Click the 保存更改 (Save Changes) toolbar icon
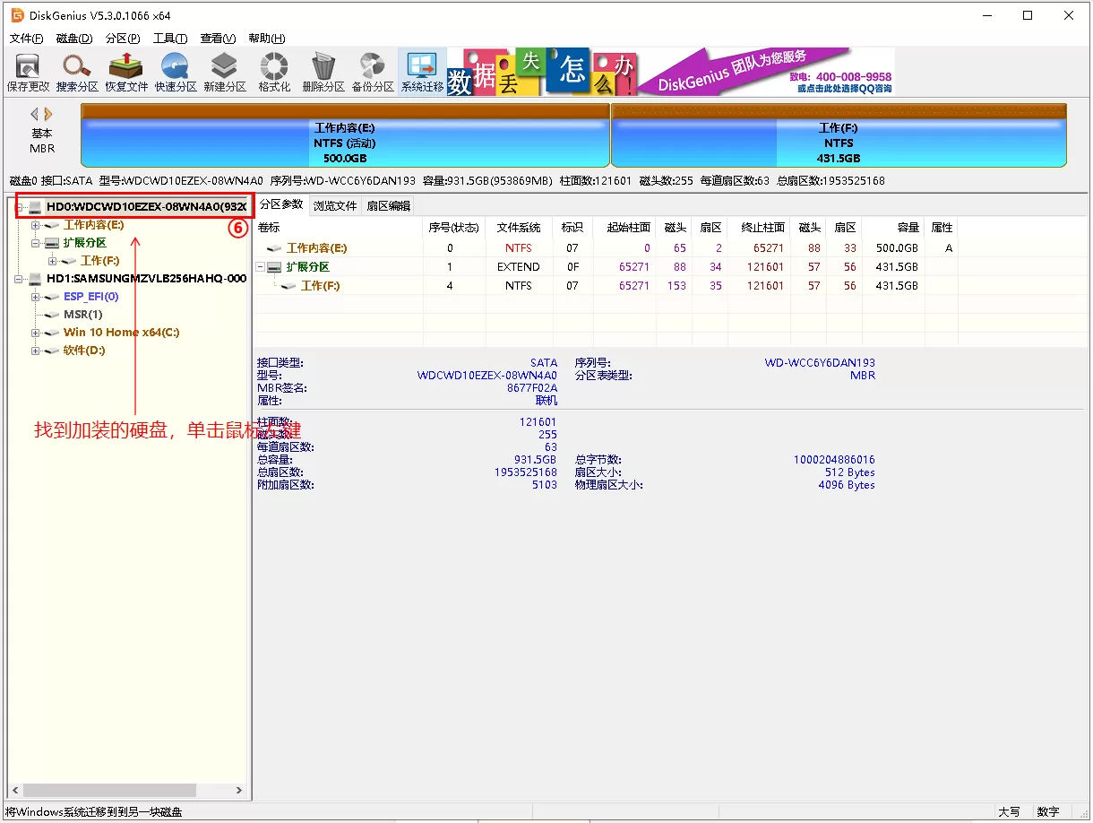 pyautogui.click(x=28, y=72)
